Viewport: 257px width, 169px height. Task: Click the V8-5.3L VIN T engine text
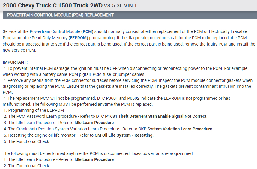coord(121,6)
